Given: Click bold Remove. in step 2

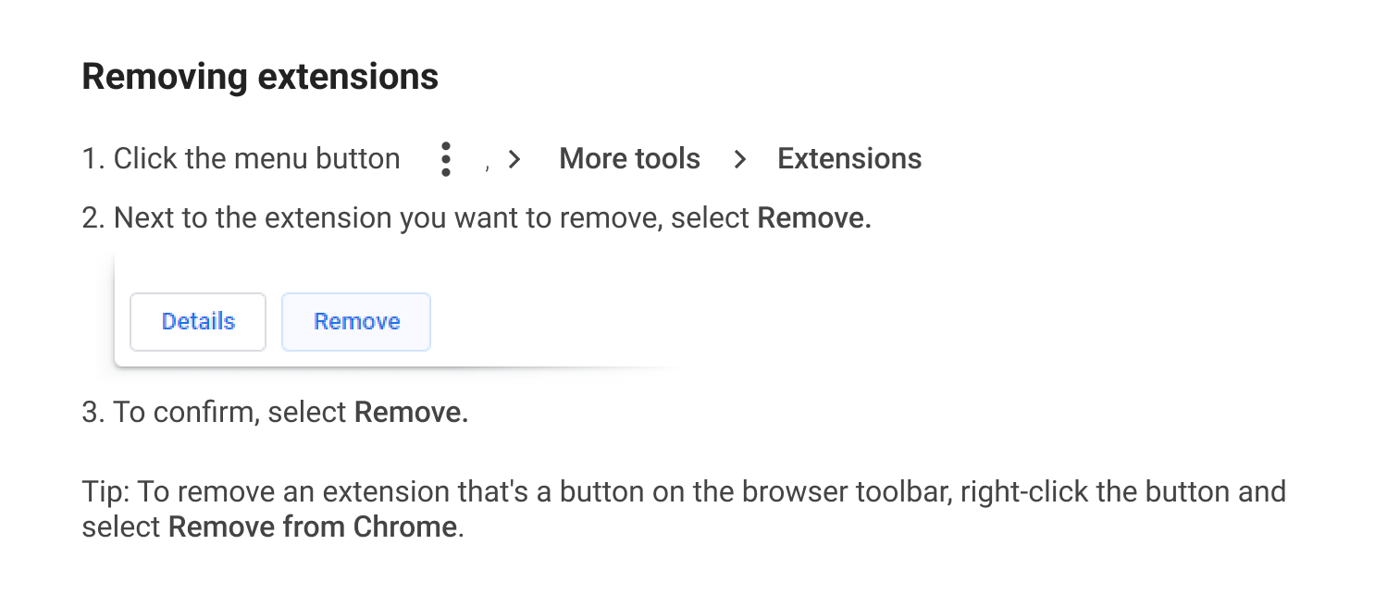Looking at the screenshot, I should [814, 218].
